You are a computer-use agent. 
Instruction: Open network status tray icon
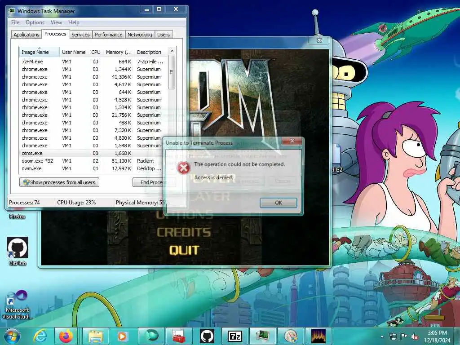[393, 336]
